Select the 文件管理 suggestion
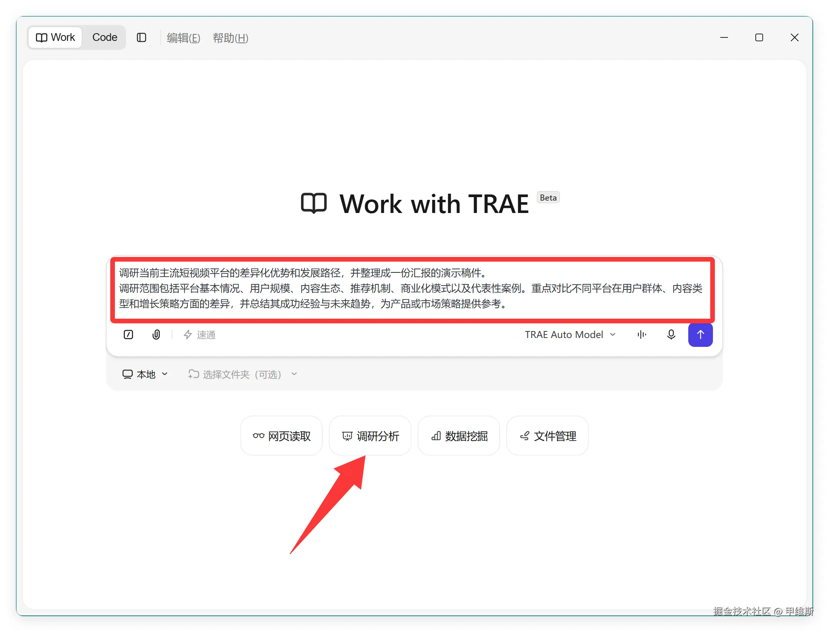The height and width of the screenshot is (632, 829). coord(548,436)
